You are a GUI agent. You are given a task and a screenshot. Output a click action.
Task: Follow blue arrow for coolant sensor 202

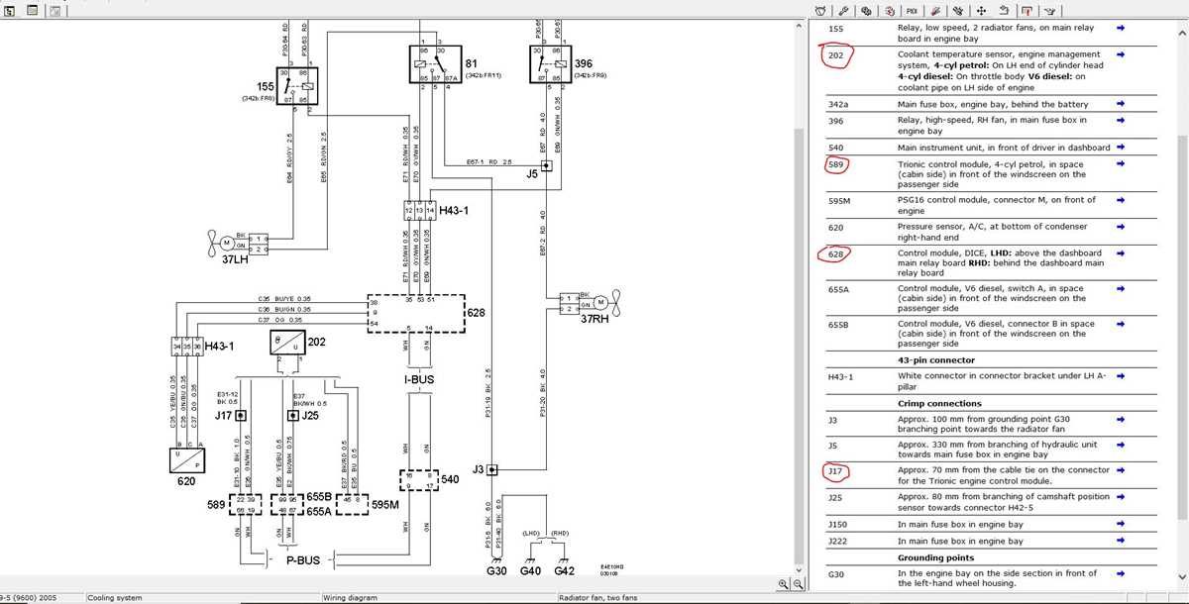[x=1120, y=54]
